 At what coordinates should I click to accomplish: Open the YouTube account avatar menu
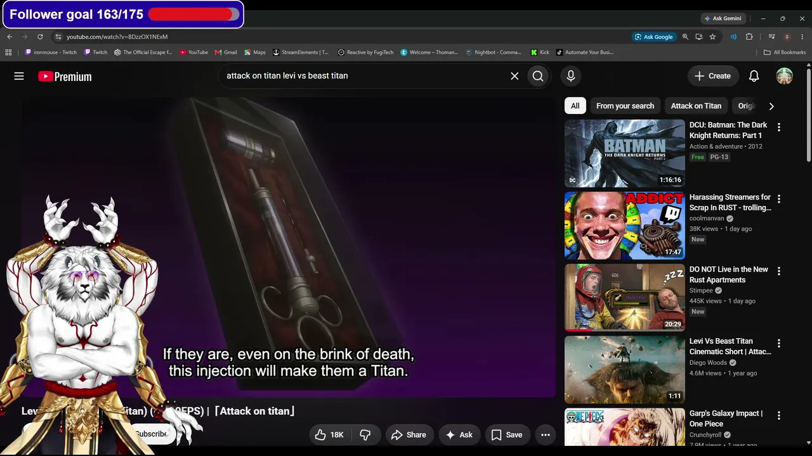pos(785,76)
